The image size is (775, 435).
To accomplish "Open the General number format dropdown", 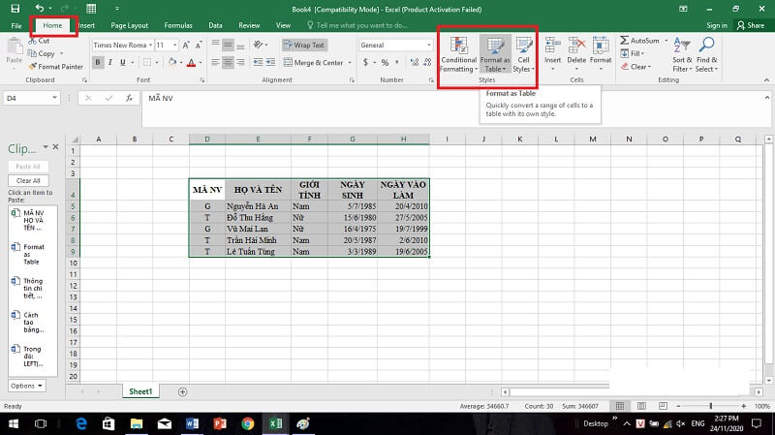I will click(x=427, y=46).
